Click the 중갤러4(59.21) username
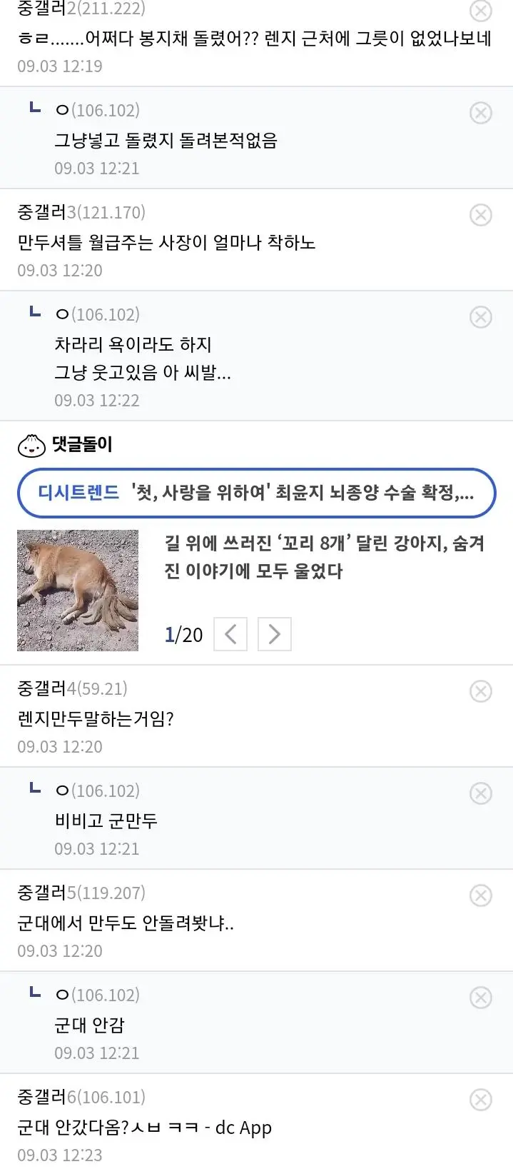The width and height of the screenshot is (513, 1174). pos(72,688)
